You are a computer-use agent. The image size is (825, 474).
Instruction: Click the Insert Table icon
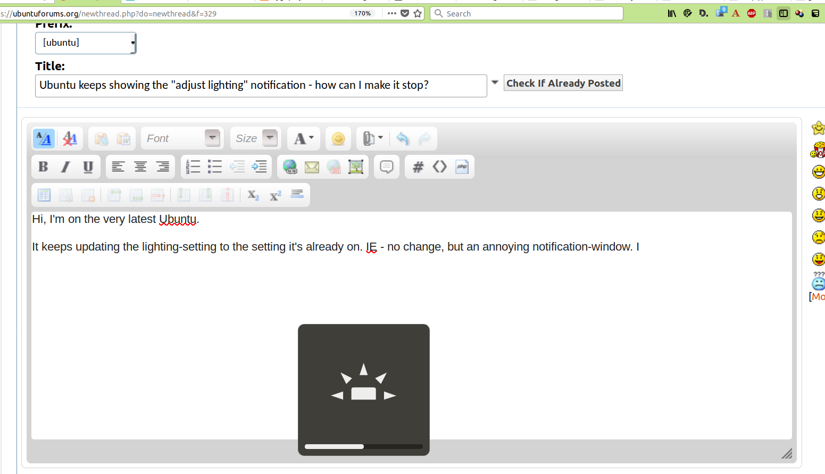pyautogui.click(x=44, y=195)
